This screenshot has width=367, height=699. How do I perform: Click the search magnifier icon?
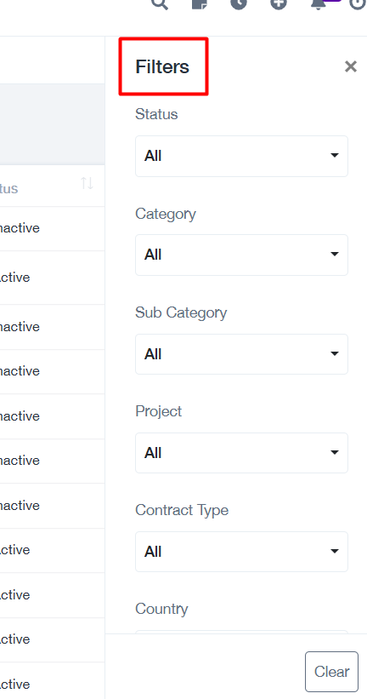[x=160, y=3]
